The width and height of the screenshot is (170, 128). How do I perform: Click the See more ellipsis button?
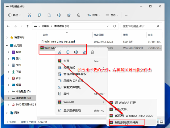tap(126, 15)
